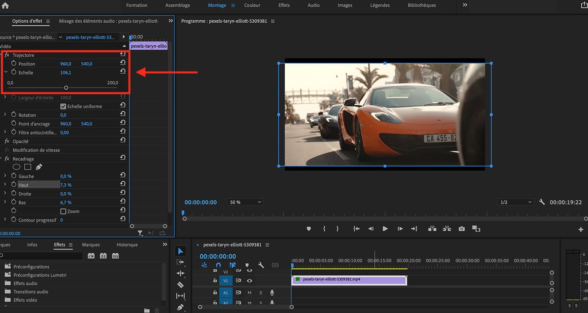This screenshot has height=313, width=588.
Task: Add a marker in the timeline header
Action: tap(247, 265)
